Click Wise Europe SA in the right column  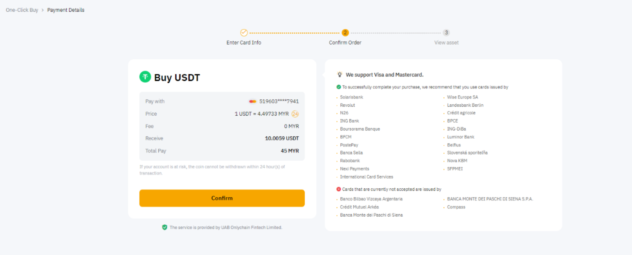tap(462, 97)
